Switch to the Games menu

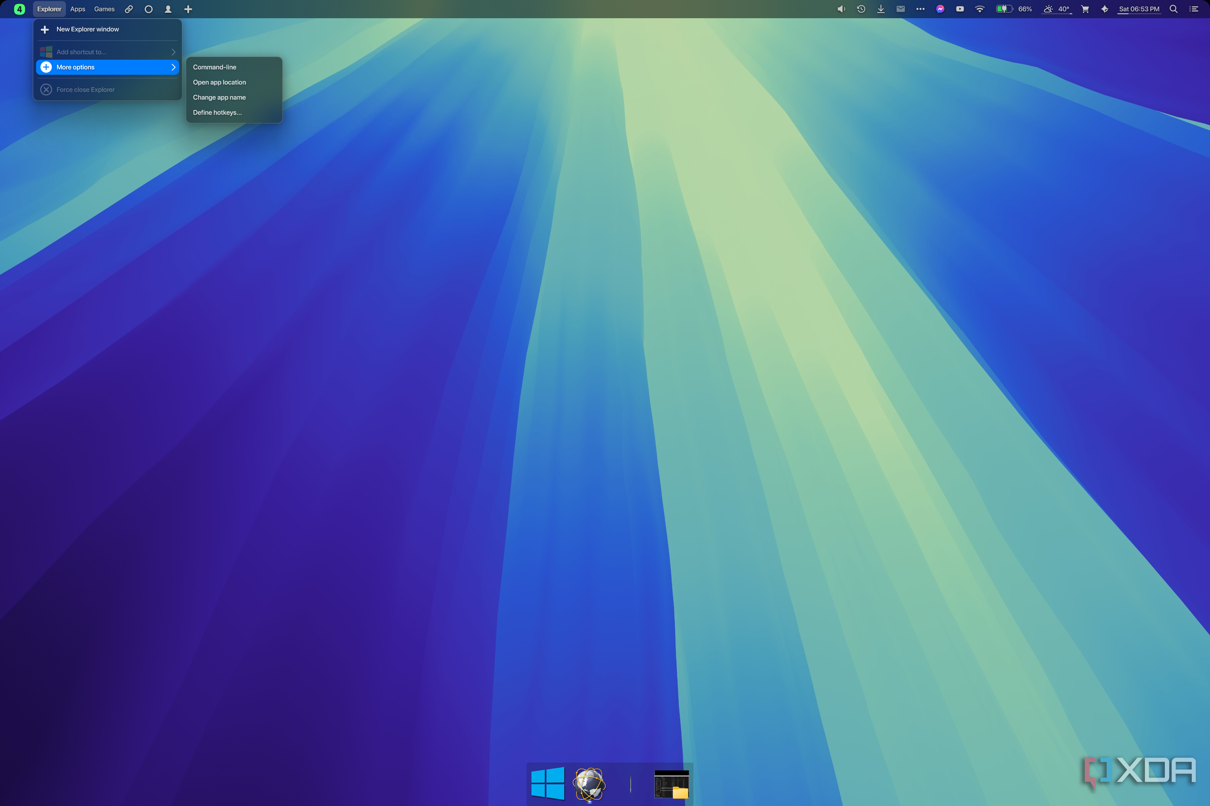(x=104, y=9)
